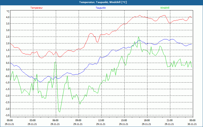203x127 pixels.
Task: Click the '-3,0' y-axis value
Action: [x=7, y=109]
